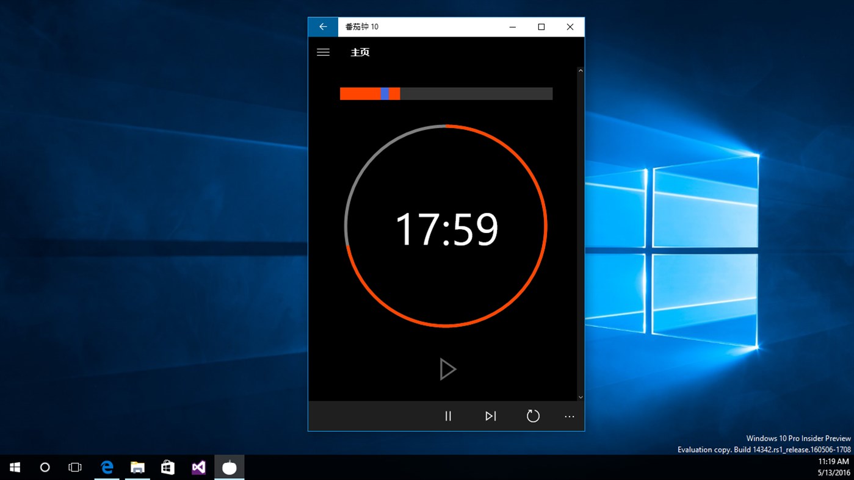Launch Visual Studio from the taskbar
Viewport: 854px width, 480px height.
coord(198,467)
